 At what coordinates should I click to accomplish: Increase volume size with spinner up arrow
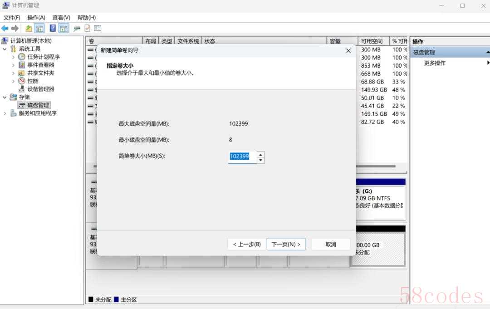click(260, 154)
